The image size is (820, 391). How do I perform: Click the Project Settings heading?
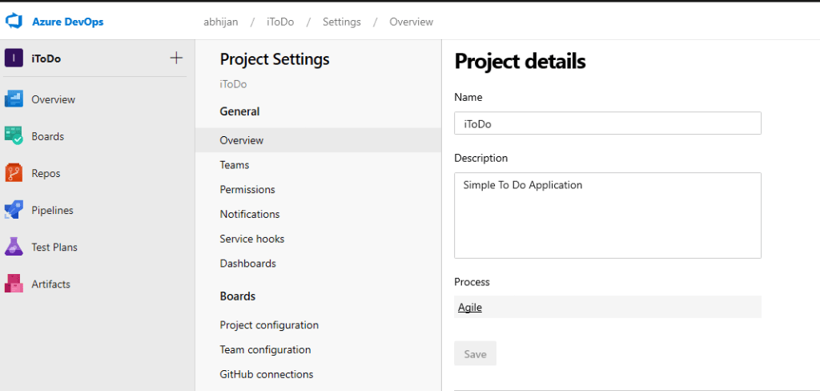tap(275, 59)
